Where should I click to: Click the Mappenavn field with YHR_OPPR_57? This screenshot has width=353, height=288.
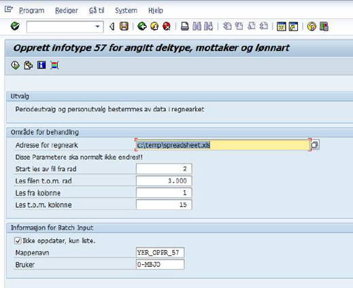click(x=160, y=253)
